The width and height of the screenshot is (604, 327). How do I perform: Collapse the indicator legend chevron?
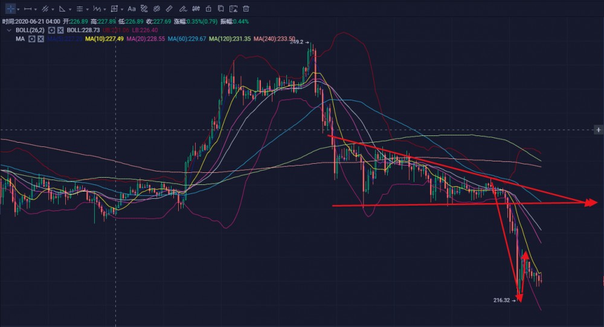[8, 30]
